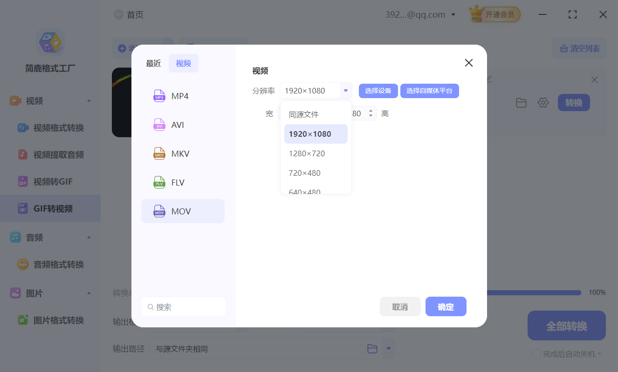The width and height of the screenshot is (618, 372).
Task: Open 音频格式转换 in the sidebar
Action: click(x=48, y=264)
